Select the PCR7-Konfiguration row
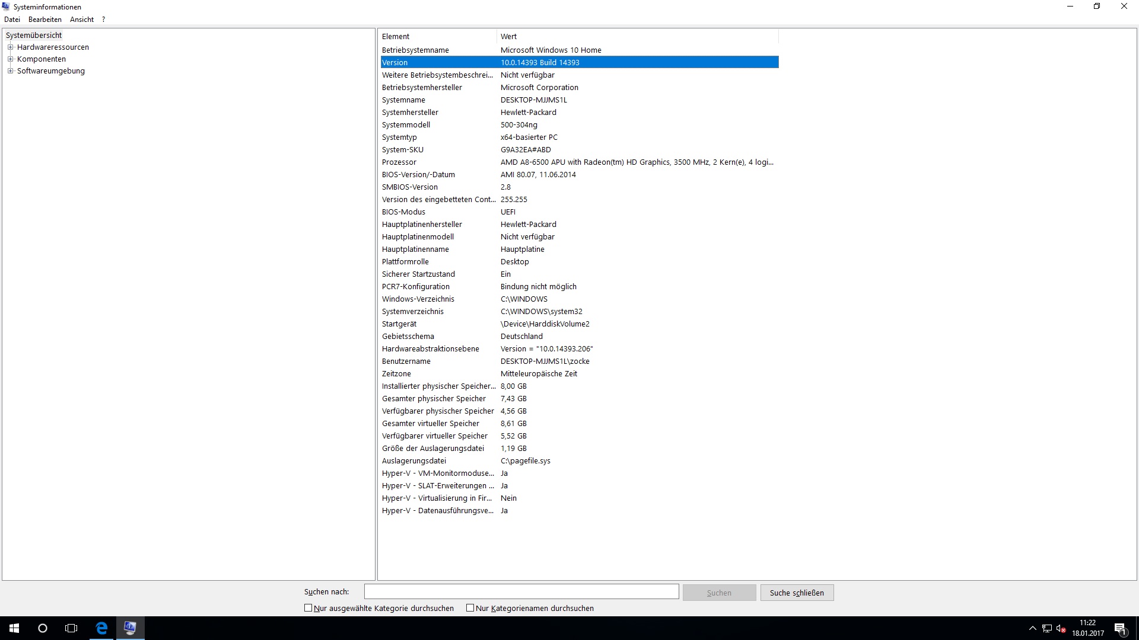This screenshot has height=640, width=1139. (x=580, y=287)
